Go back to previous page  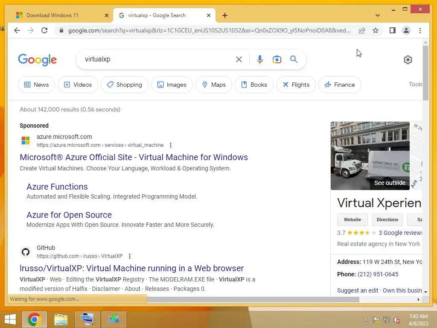pos(17,30)
